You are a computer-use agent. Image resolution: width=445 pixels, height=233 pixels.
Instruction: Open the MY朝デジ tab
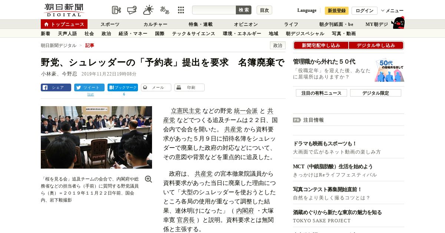(x=377, y=24)
